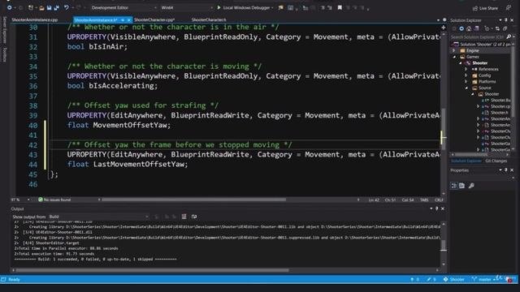Click the Property Pages wrench icon
The width and height of the screenshot is (520, 292).
click(471, 186)
